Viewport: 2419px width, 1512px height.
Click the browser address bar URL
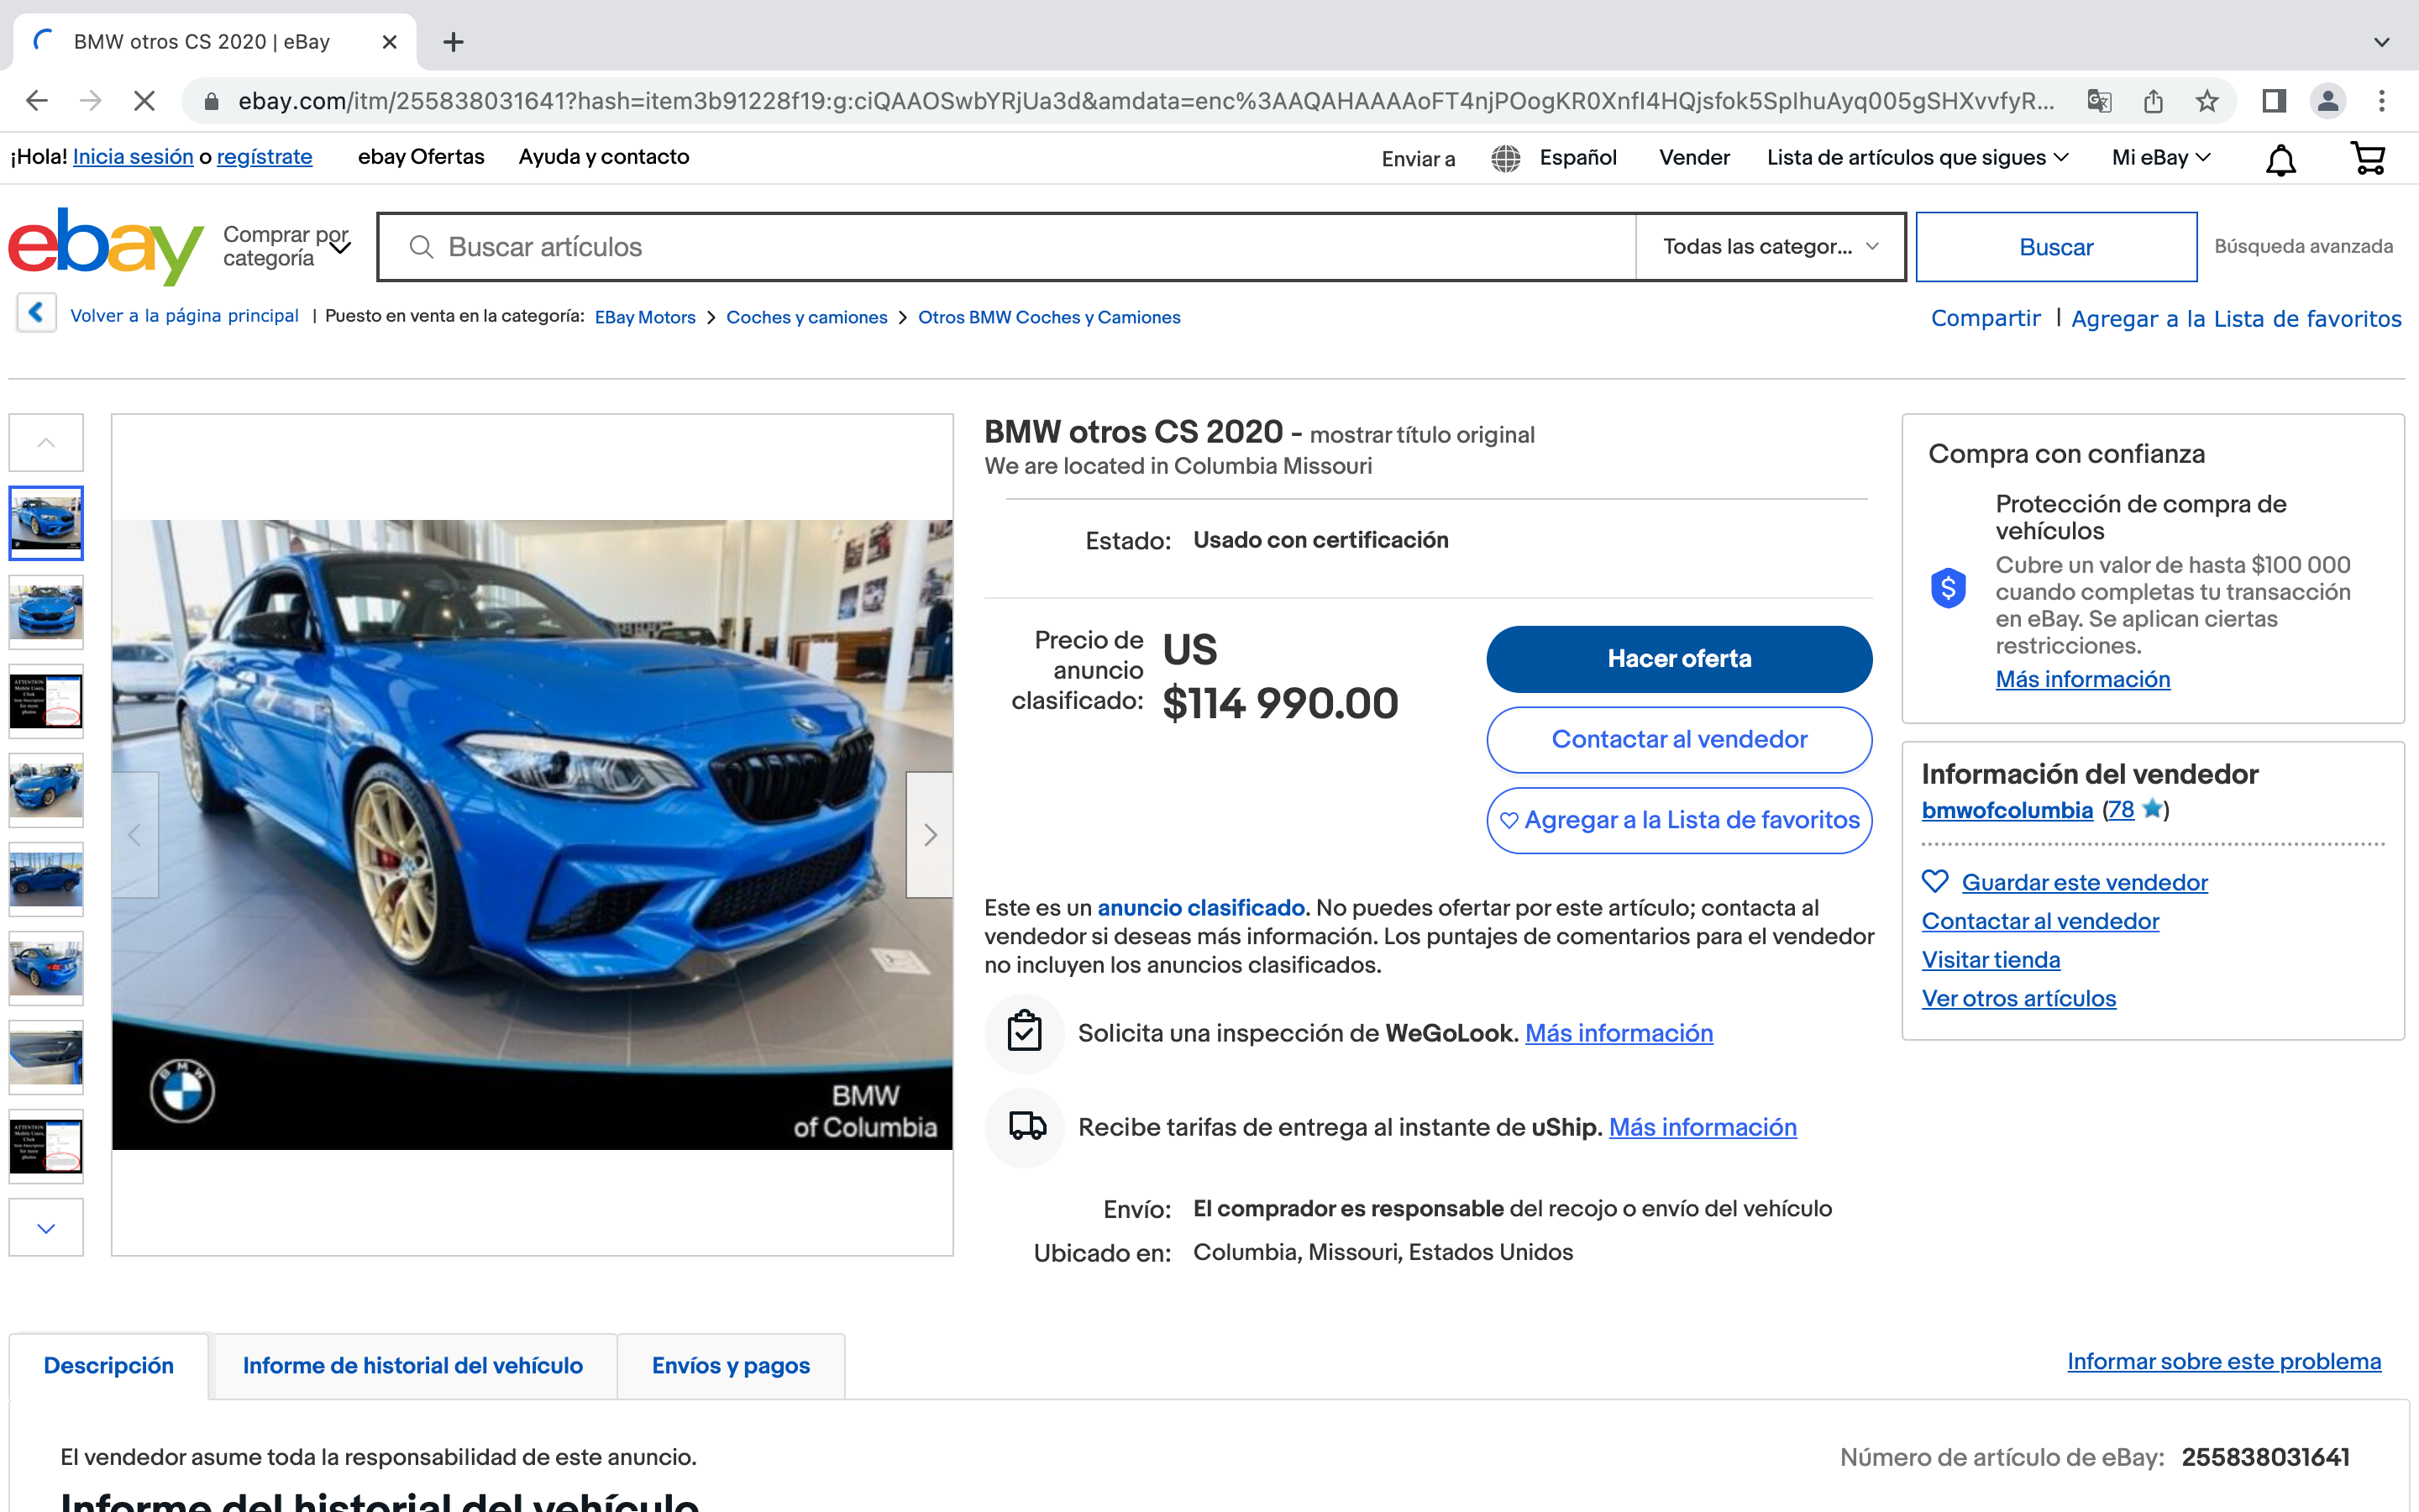(1146, 101)
